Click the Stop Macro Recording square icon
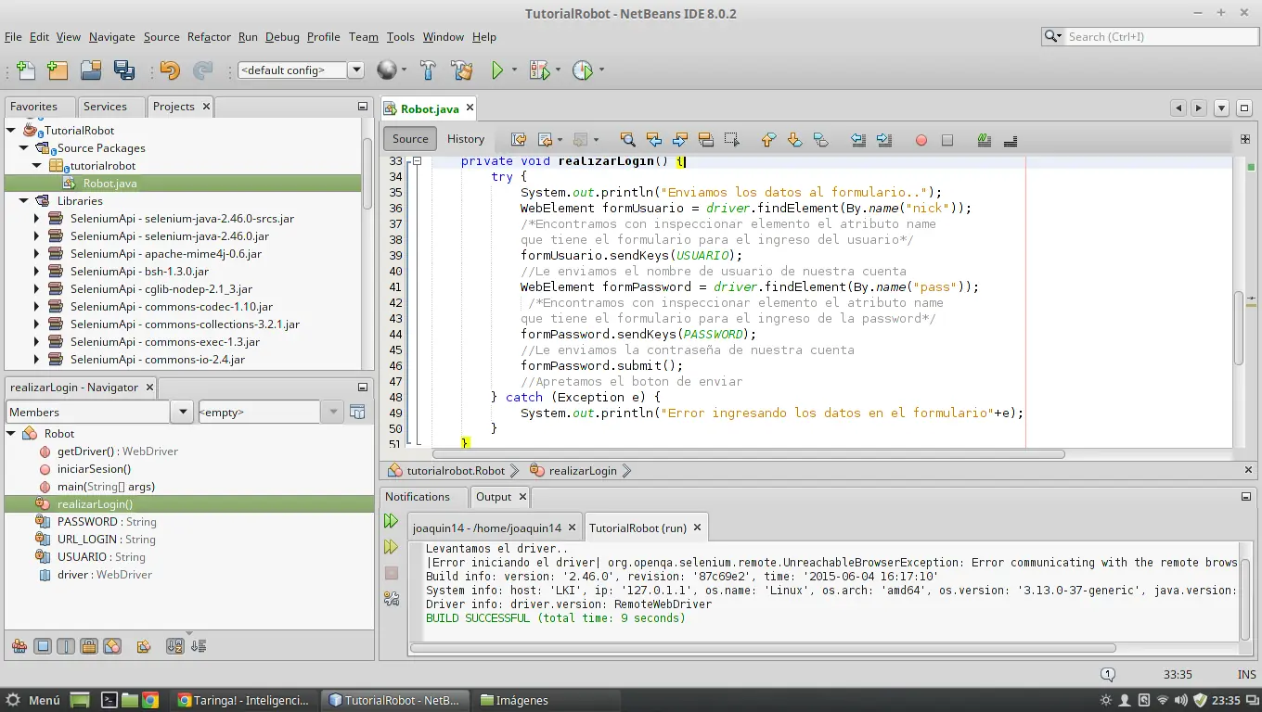Viewport: 1262px width, 712px height. (947, 140)
